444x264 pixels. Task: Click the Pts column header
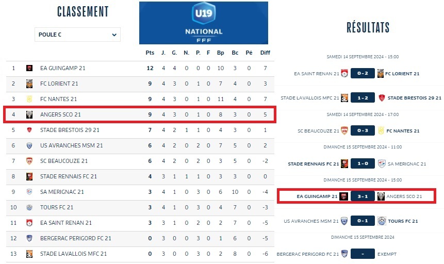tap(150, 53)
